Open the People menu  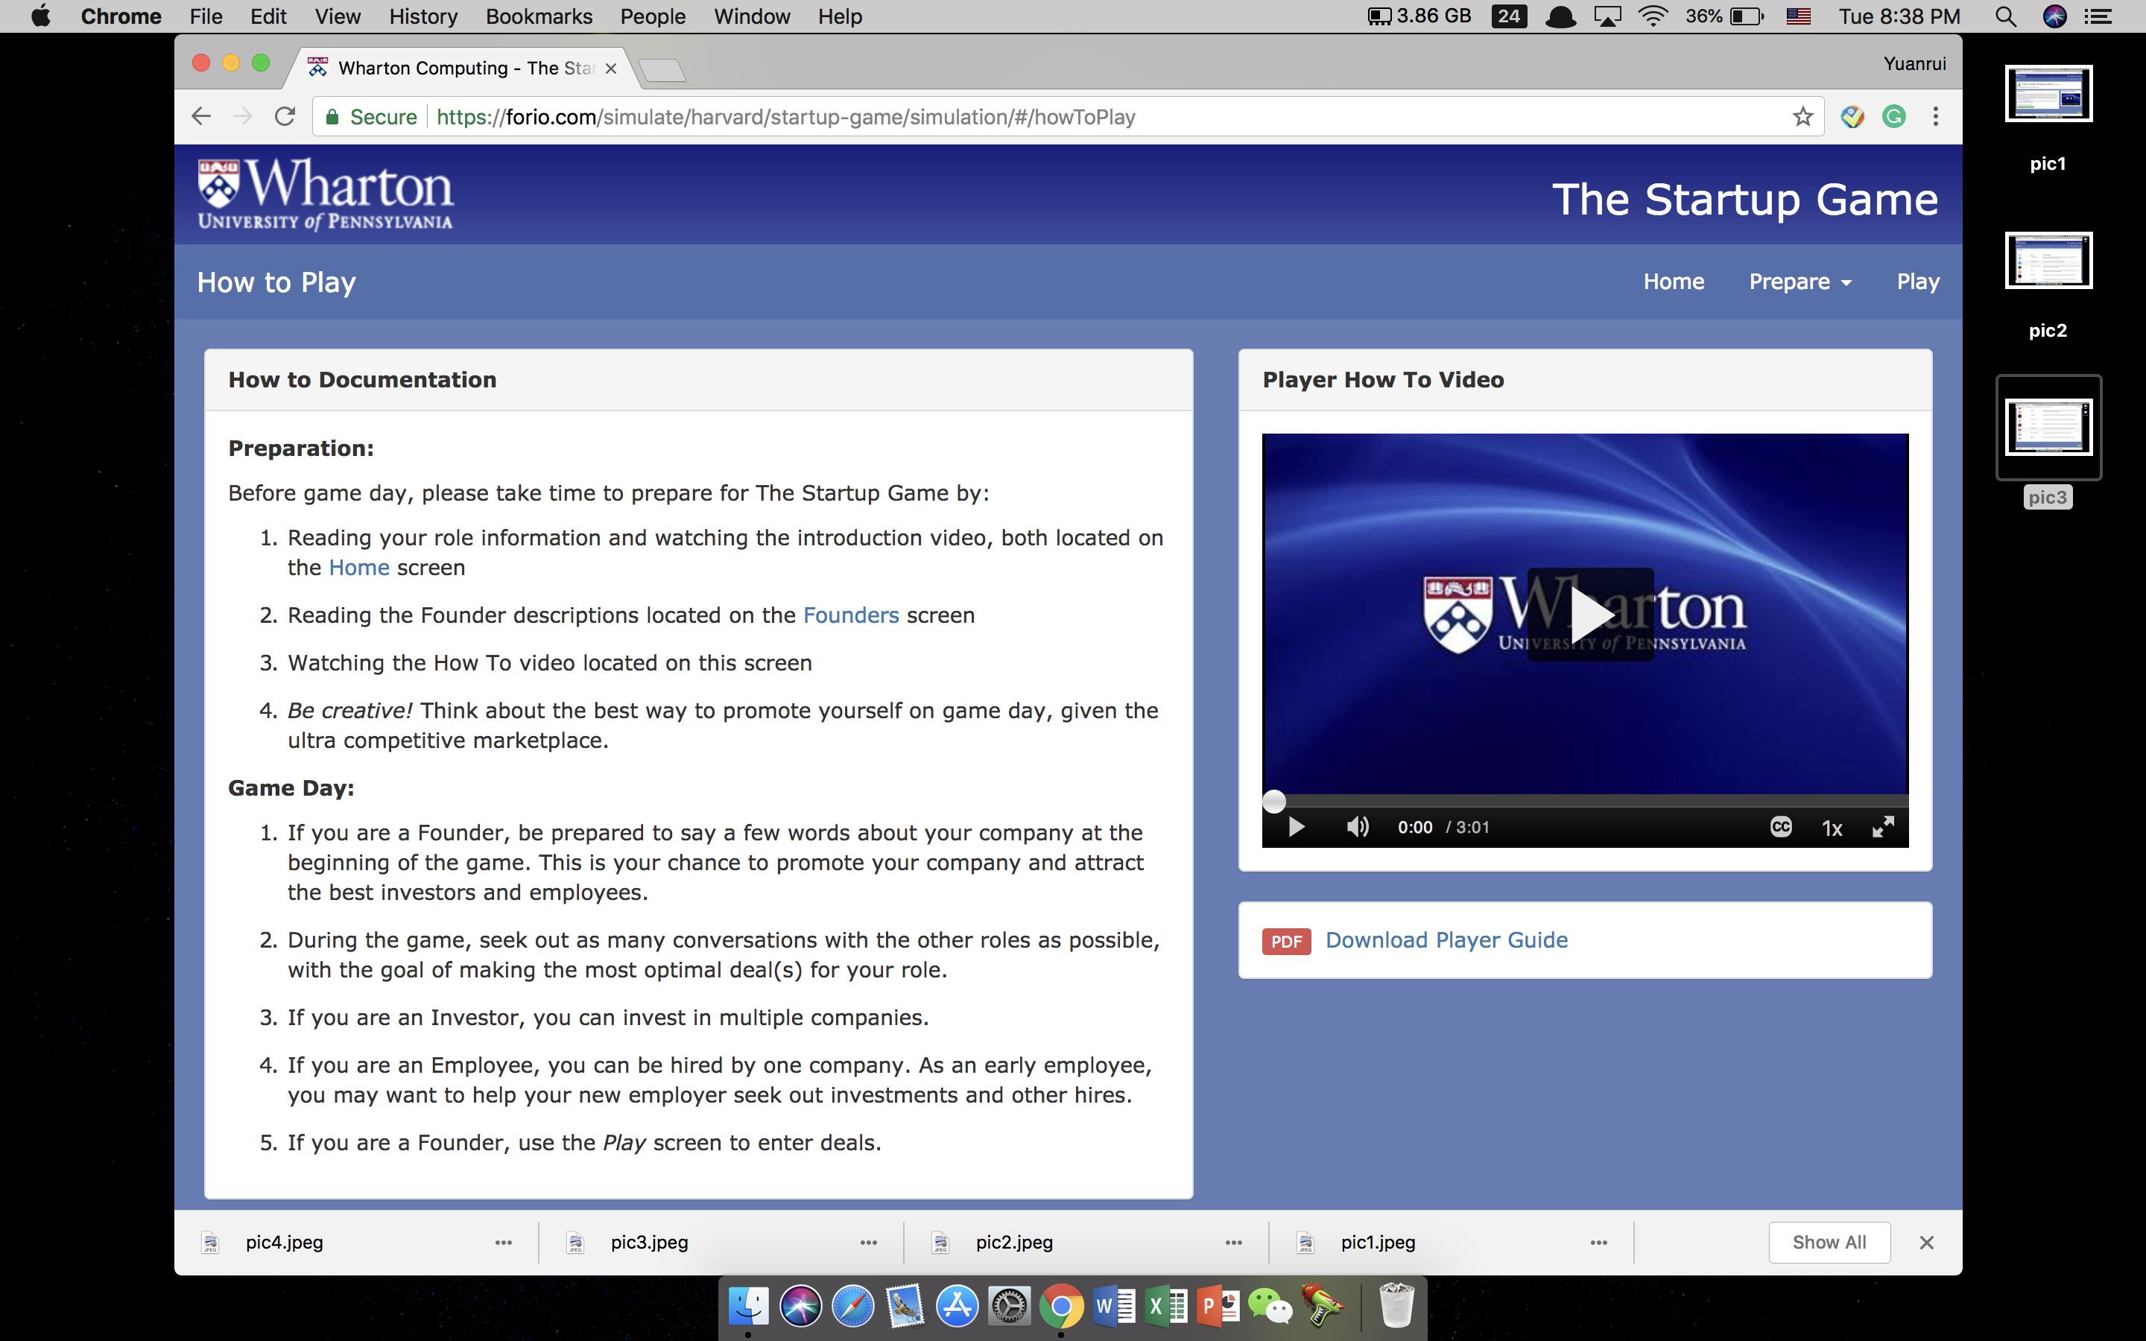click(653, 16)
